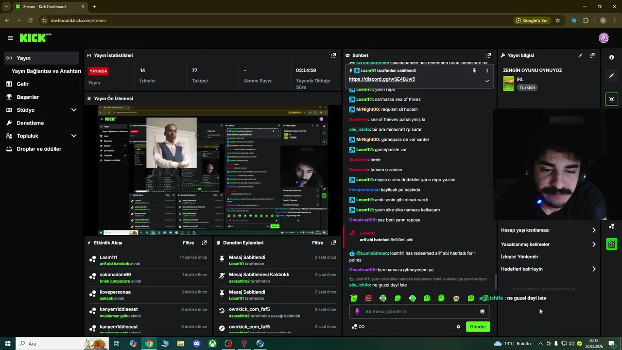Open Discord from the taskbar

tap(196, 344)
